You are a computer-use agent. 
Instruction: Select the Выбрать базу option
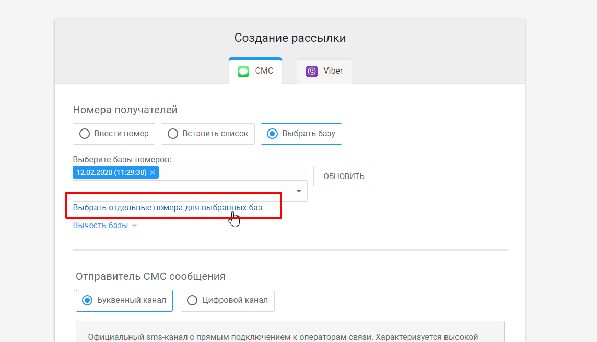point(301,134)
